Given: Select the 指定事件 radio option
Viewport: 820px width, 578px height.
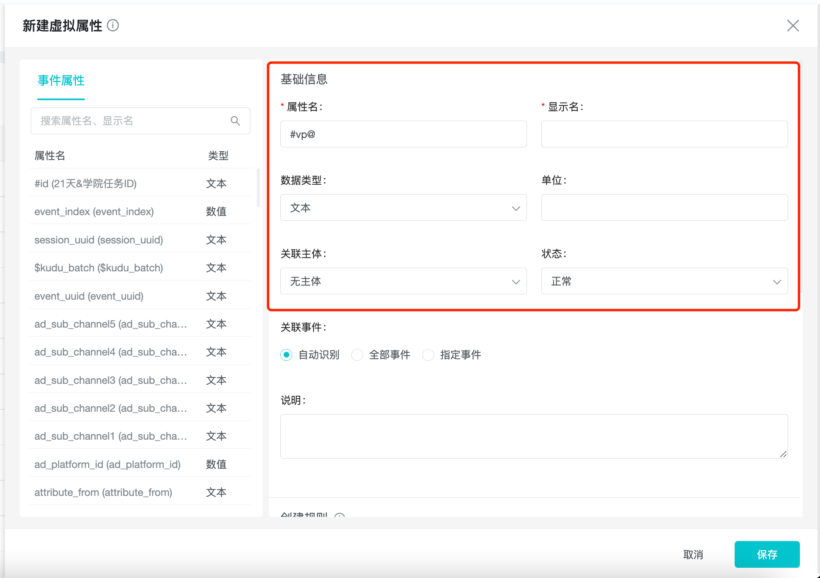Looking at the screenshot, I should (x=428, y=355).
